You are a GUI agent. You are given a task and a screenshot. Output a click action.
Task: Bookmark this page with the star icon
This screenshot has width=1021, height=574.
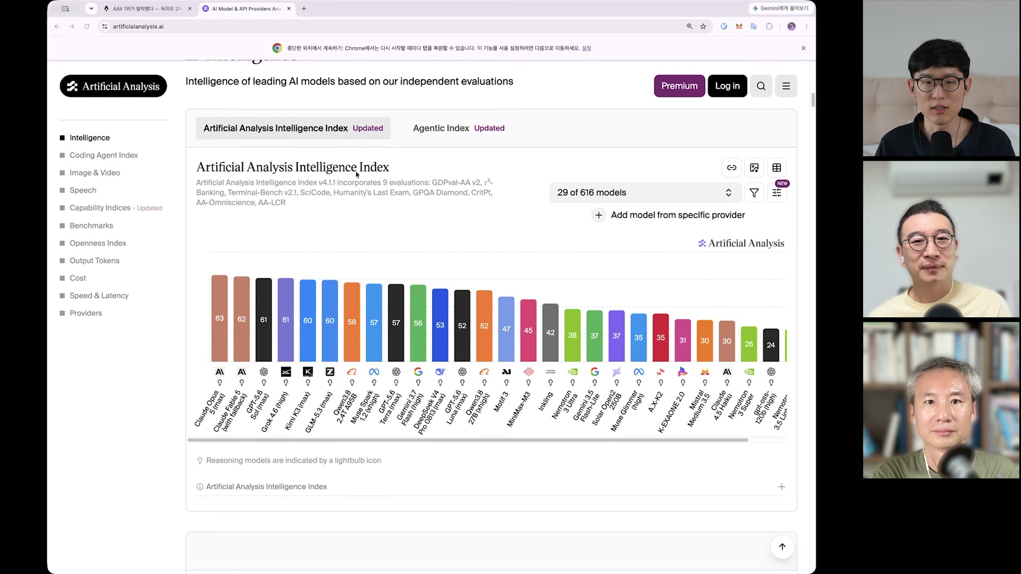[704, 27]
